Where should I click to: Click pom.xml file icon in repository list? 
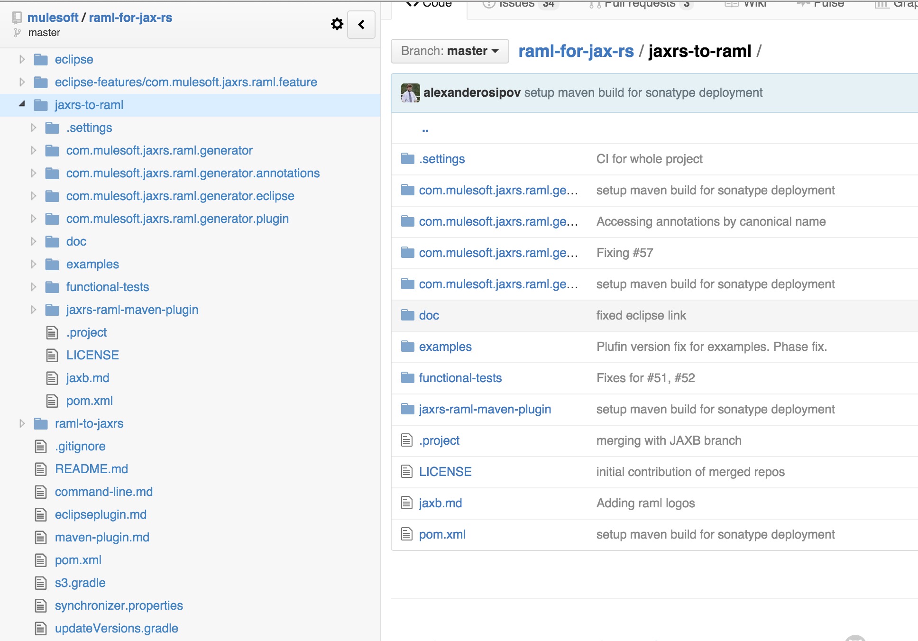407,534
